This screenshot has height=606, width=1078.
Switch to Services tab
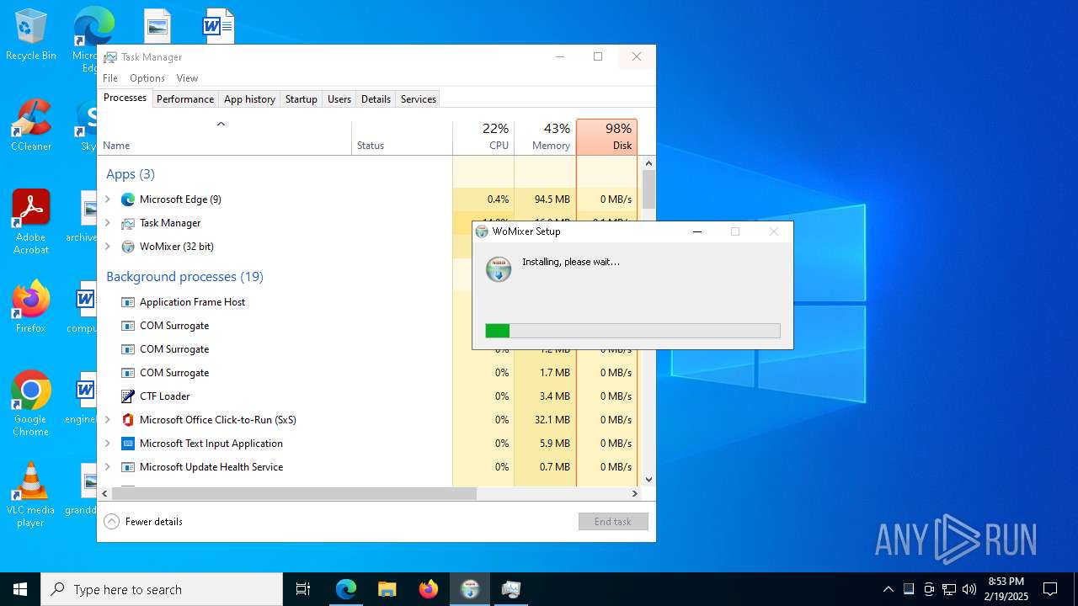click(x=419, y=99)
